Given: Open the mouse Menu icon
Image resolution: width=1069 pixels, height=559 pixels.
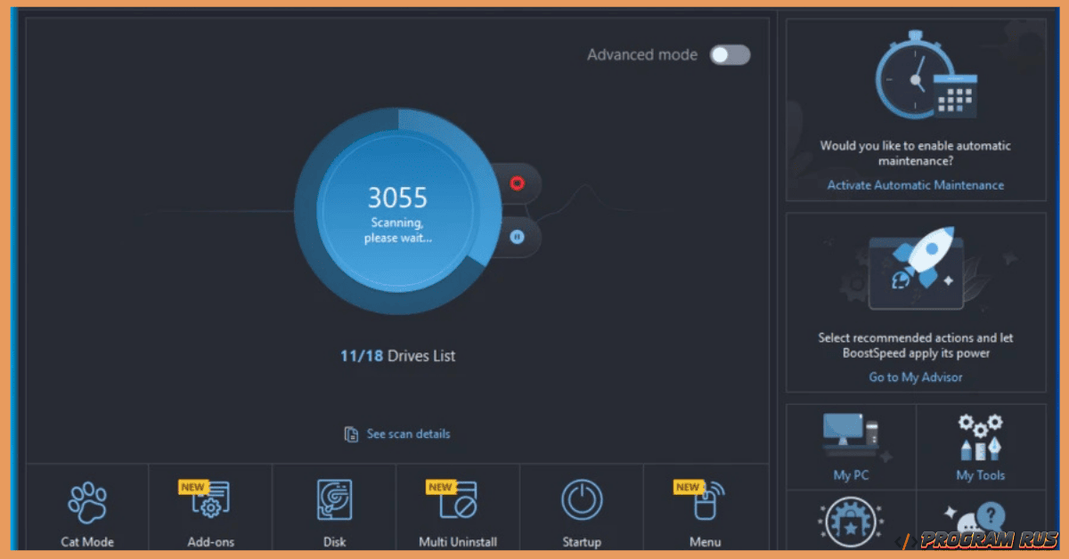Looking at the screenshot, I should 706,501.
